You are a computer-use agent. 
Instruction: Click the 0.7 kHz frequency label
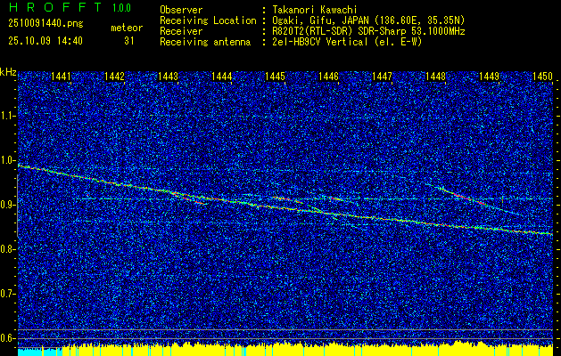click(x=7, y=295)
